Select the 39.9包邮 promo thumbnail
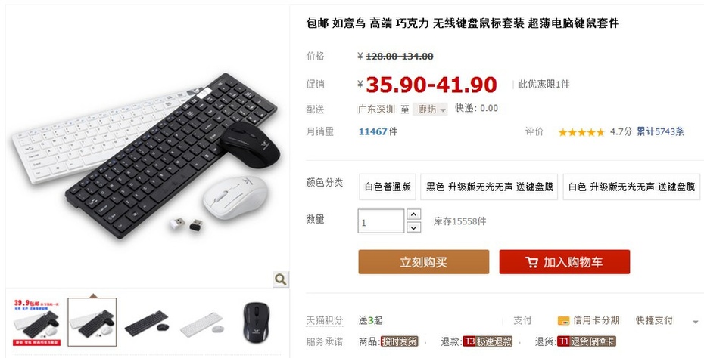The image size is (704, 358). 37,323
